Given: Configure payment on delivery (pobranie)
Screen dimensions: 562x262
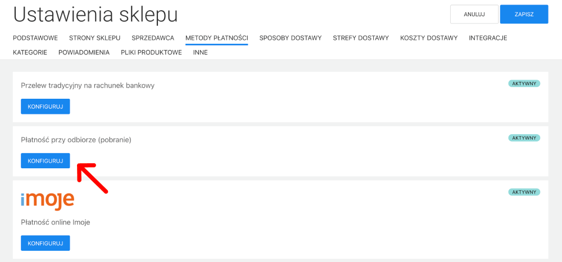Looking at the screenshot, I should (46, 160).
